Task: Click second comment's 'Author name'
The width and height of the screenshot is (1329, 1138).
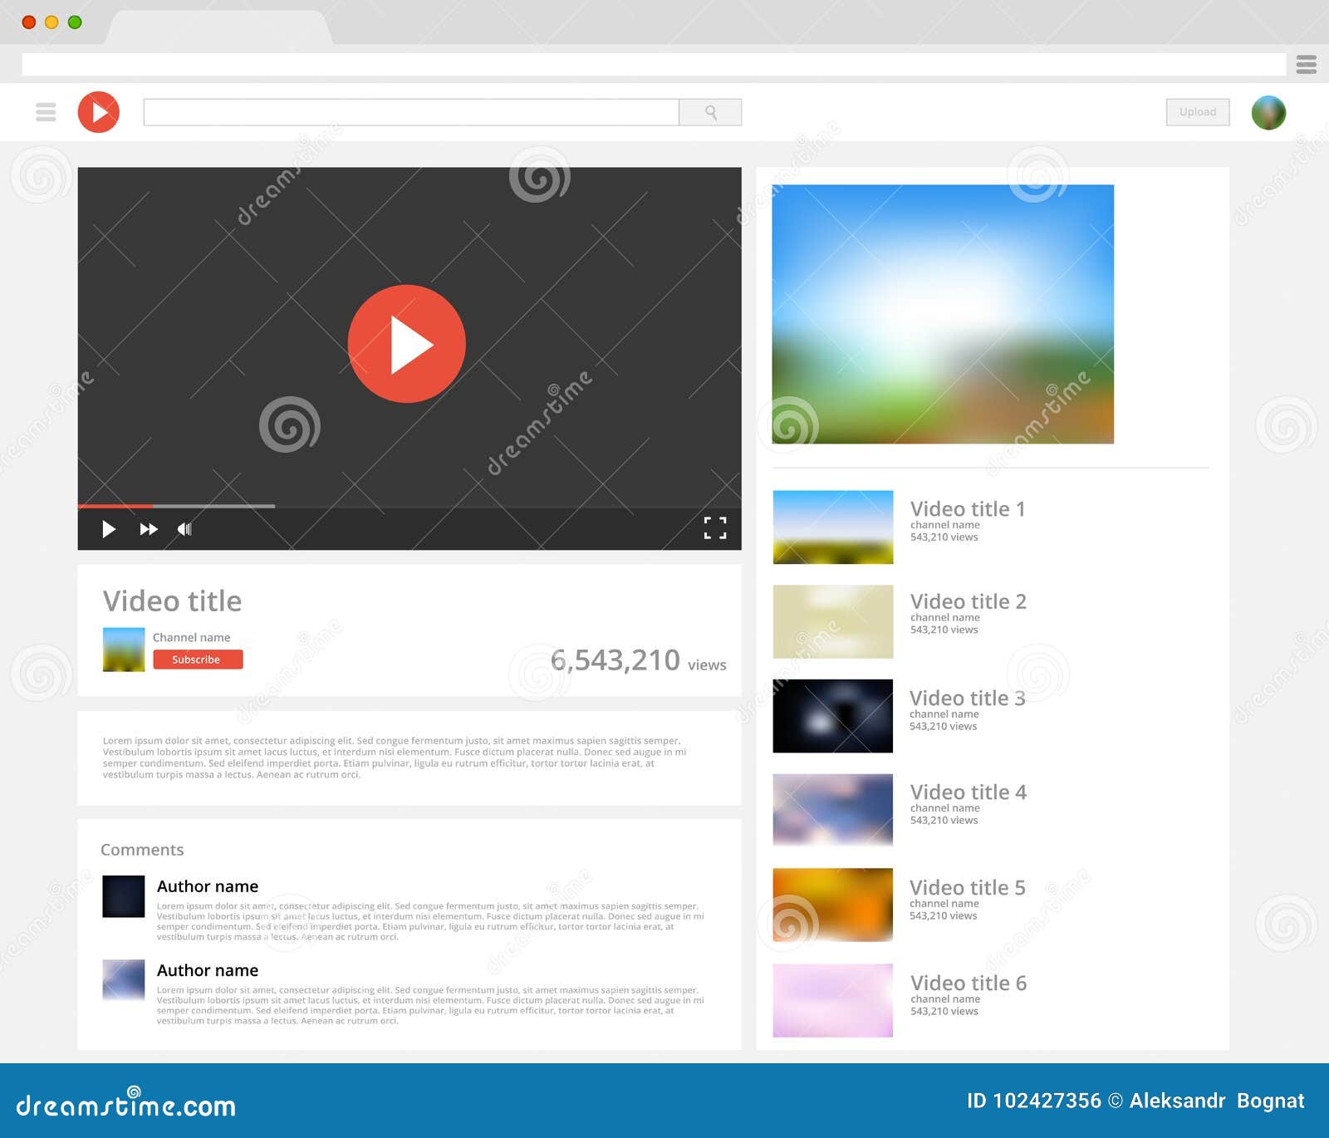Action: pyautogui.click(x=208, y=970)
